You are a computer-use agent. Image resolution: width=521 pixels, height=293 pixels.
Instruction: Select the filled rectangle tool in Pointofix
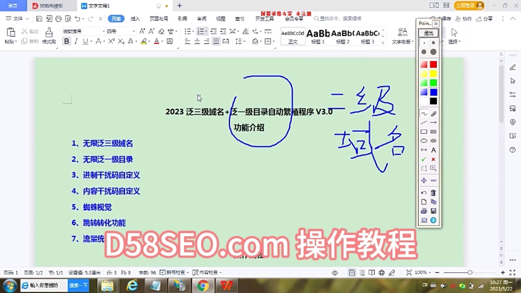[x=433, y=132]
